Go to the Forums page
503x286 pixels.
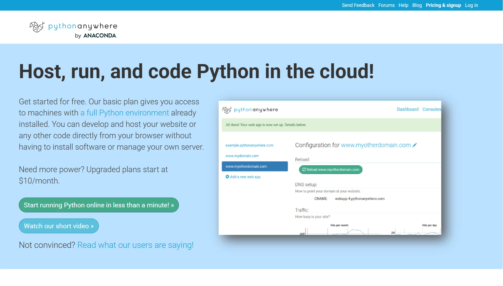(386, 5)
